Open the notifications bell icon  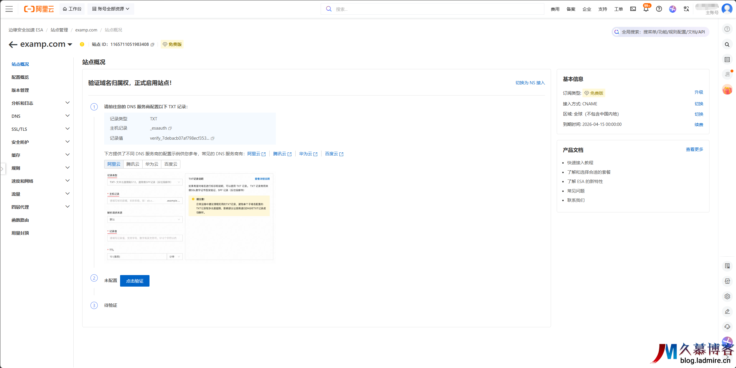pyautogui.click(x=646, y=9)
